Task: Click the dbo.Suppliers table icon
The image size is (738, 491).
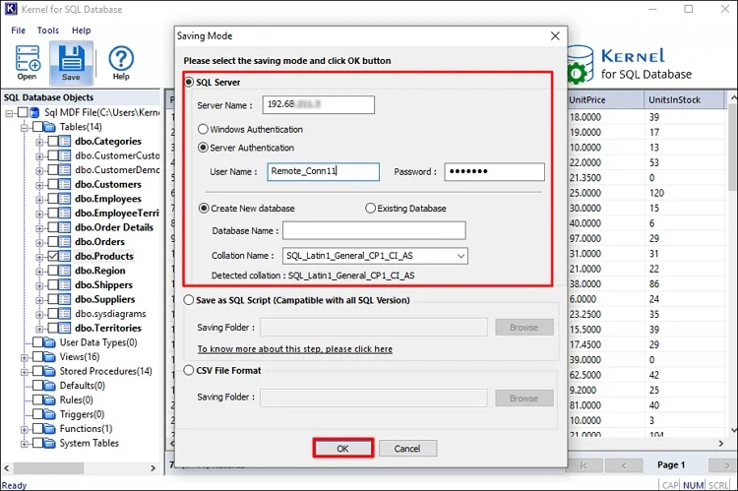Action: click(65, 299)
